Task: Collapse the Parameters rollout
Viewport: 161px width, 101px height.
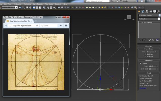Action: click(149, 60)
